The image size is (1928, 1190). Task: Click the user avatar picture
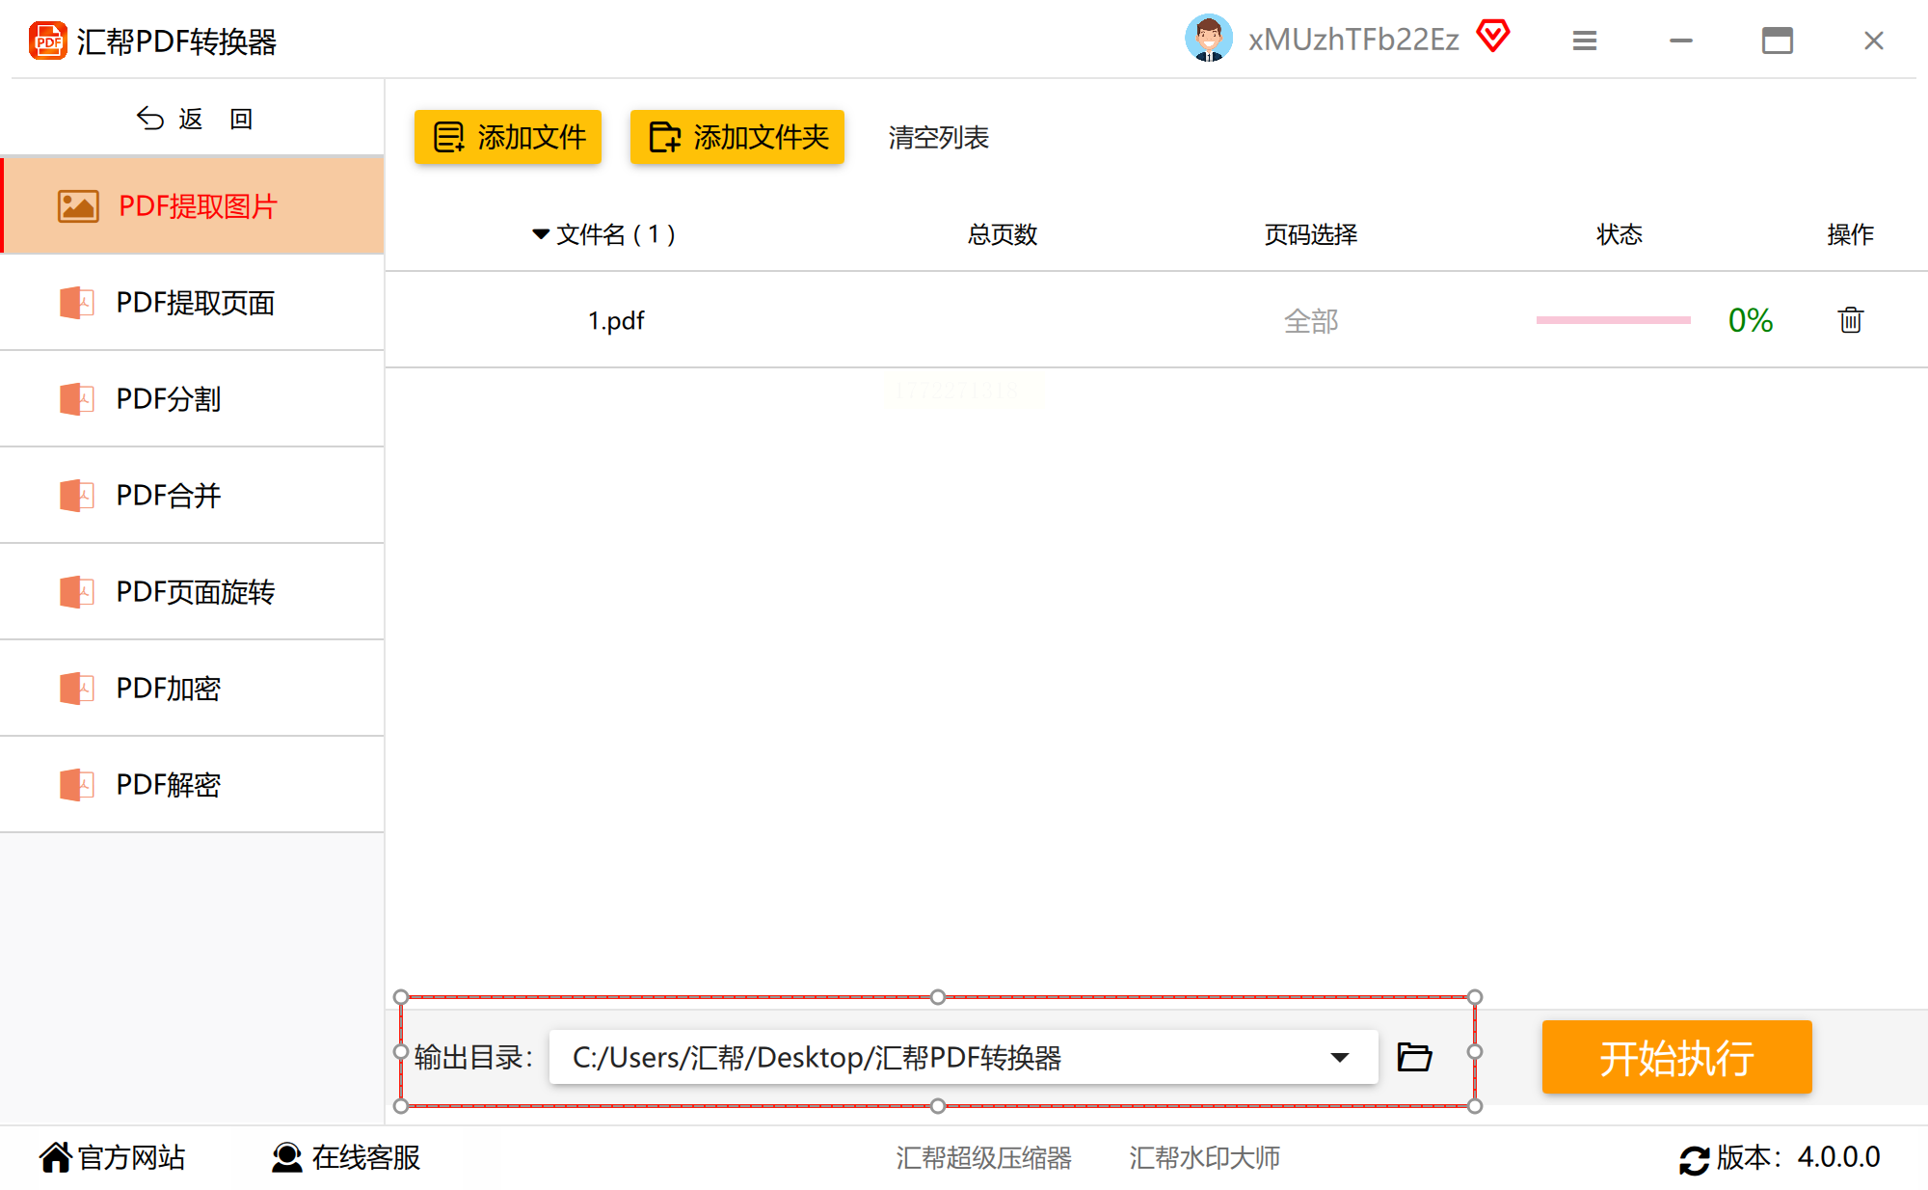pyautogui.click(x=1208, y=39)
